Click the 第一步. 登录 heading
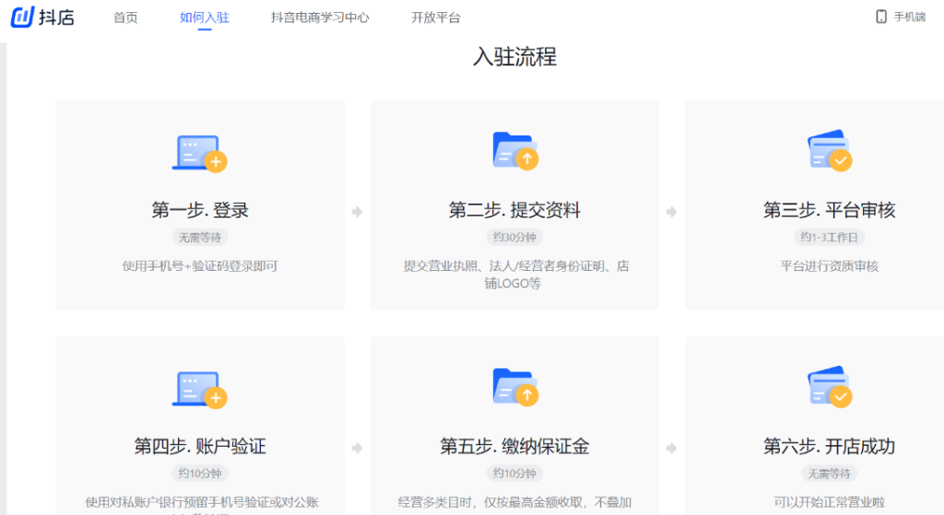 coord(200,210)
